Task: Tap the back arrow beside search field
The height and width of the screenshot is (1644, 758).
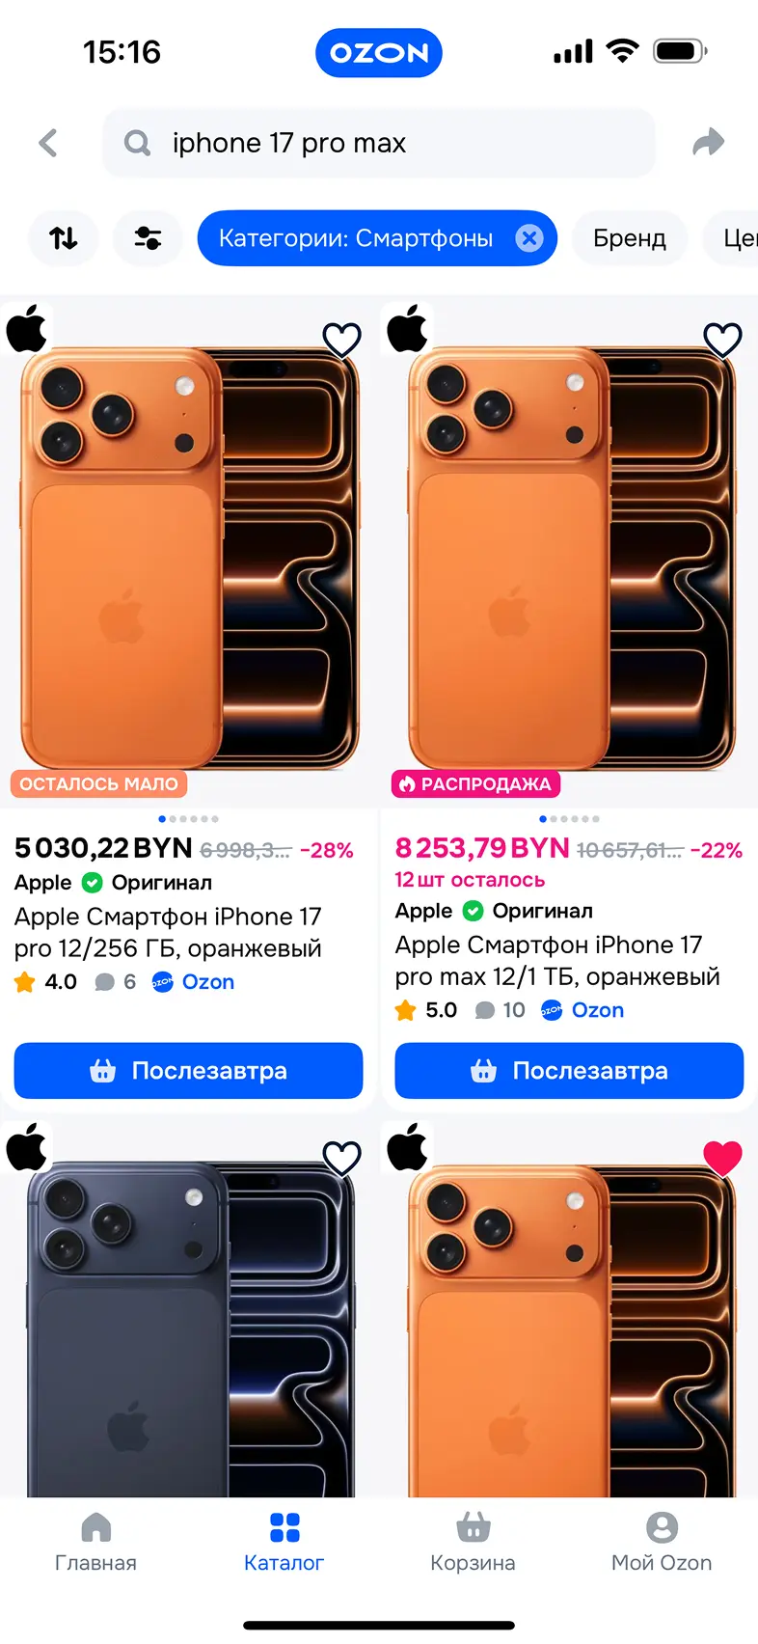Action: (48, 143)
